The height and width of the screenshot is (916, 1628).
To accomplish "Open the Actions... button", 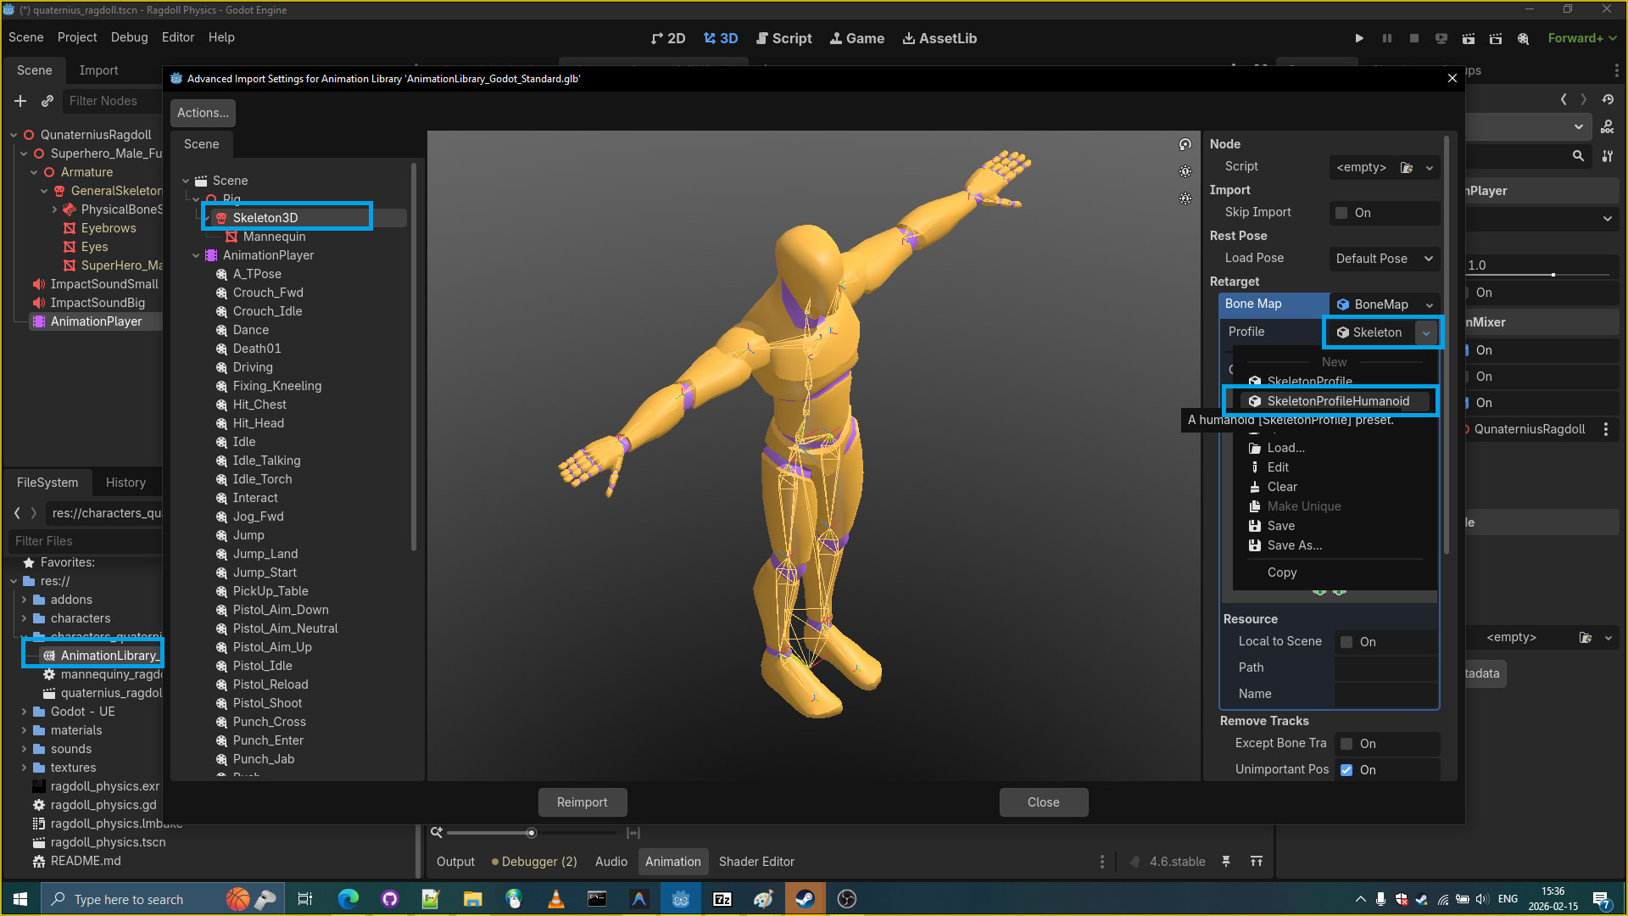I will (203, 113).
